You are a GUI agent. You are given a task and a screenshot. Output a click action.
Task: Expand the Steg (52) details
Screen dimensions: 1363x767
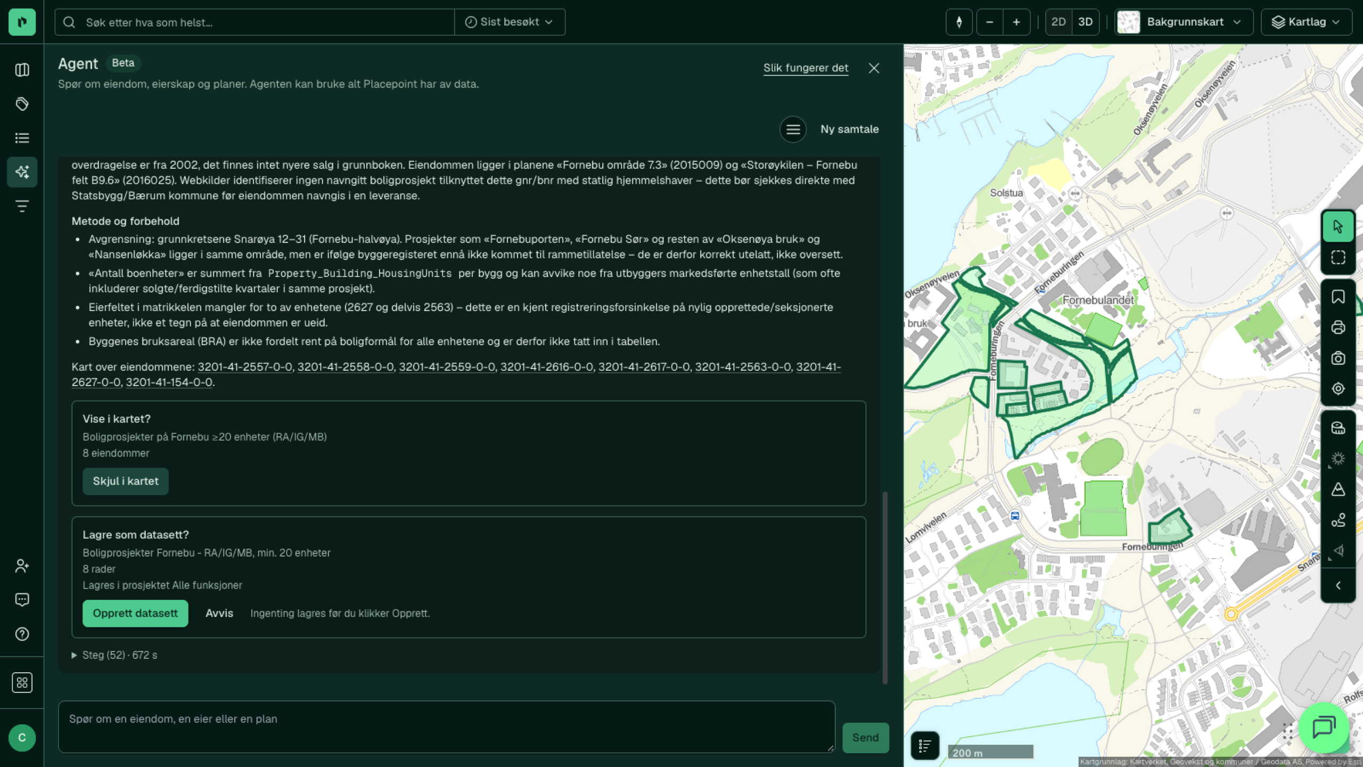pos(114,655)
